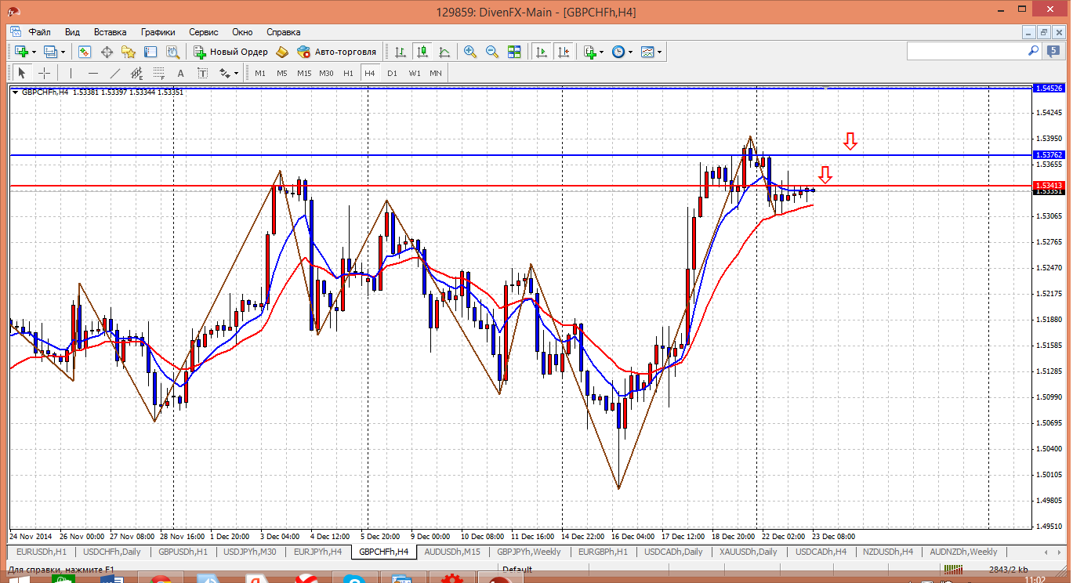Toggle the Авто-торговля button
Image resolution: width=1073 pixels, height=583 pixels.
(337, 52)
